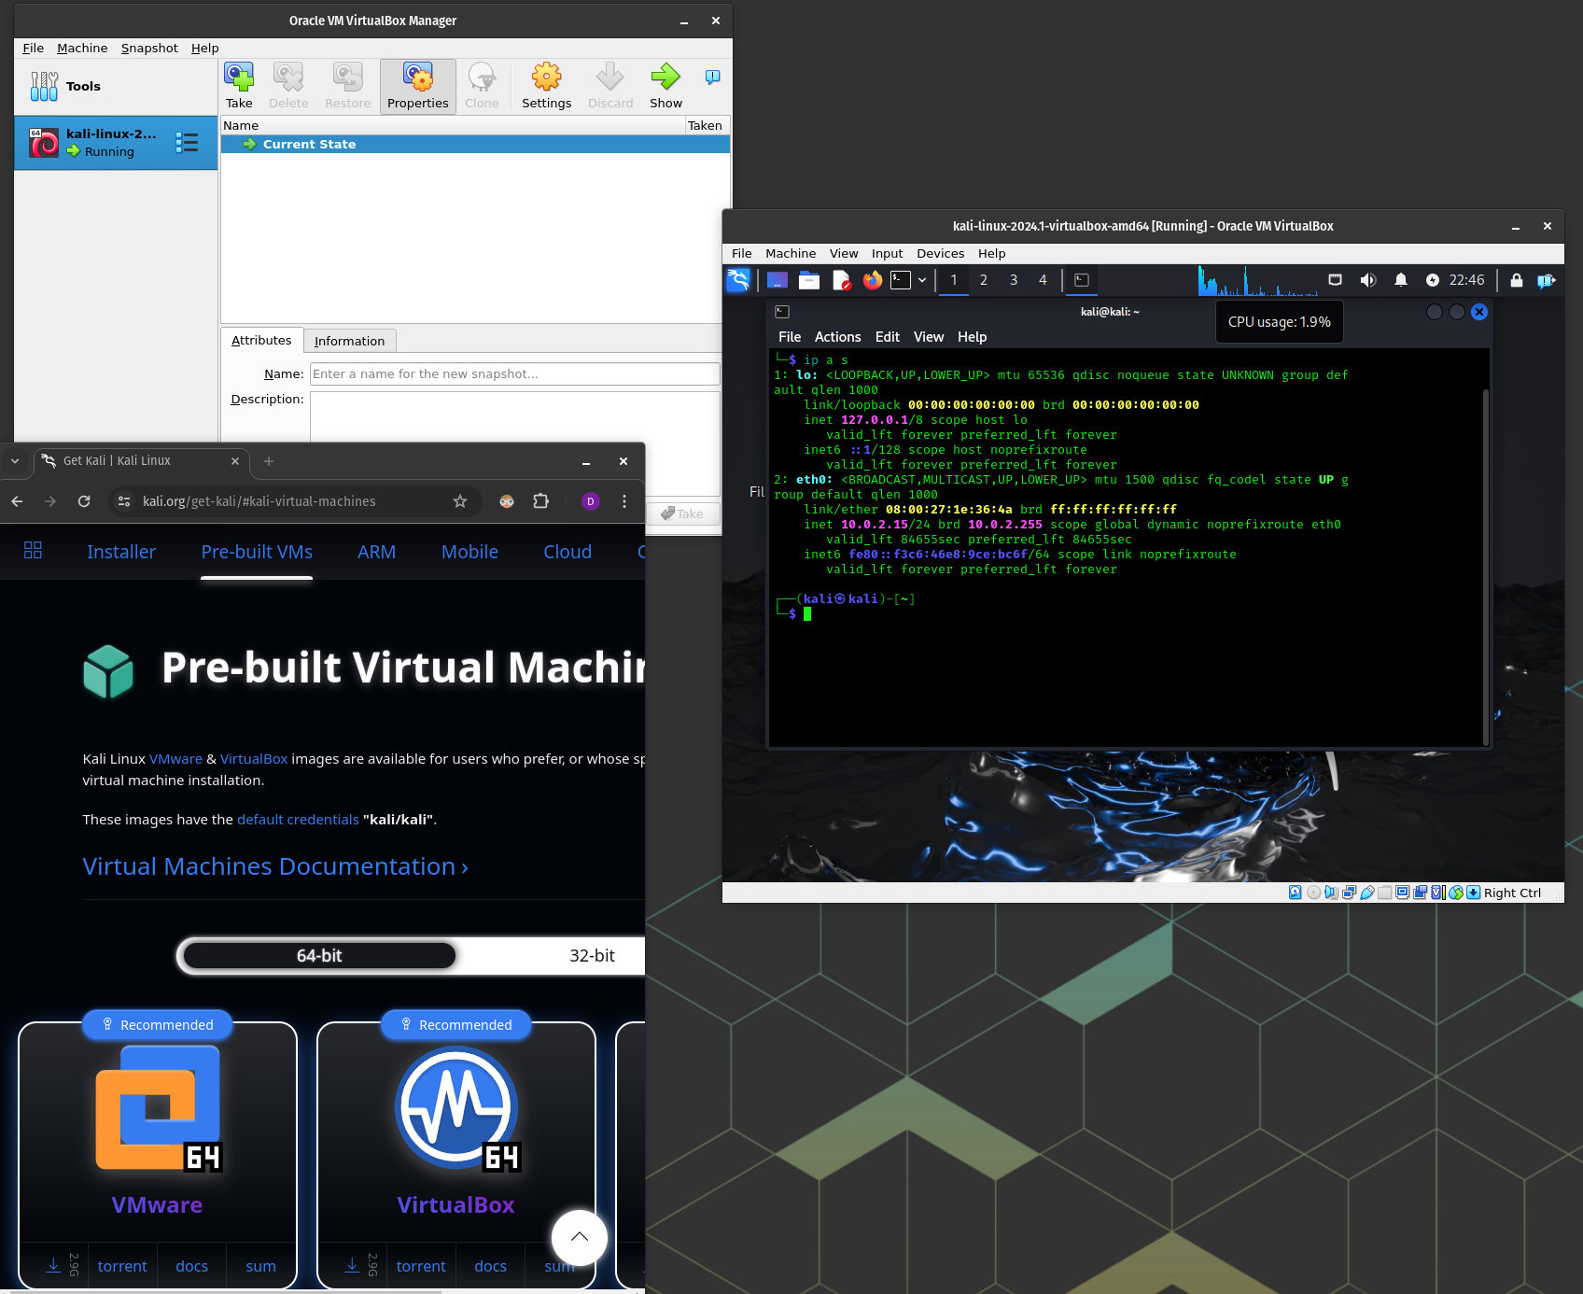Click the green Show arrow icon
This screenshot has width=1583, height=1294.
[665, 85]
